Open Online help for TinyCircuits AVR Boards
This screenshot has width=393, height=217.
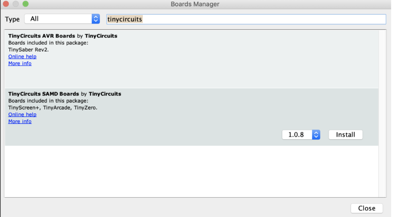coord(22,56)
